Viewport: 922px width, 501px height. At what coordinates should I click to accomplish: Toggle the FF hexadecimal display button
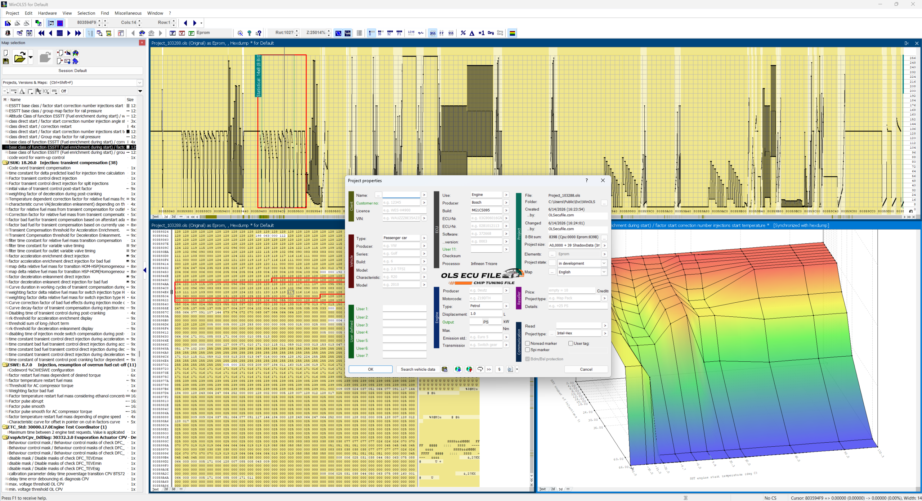coord(442,33)
